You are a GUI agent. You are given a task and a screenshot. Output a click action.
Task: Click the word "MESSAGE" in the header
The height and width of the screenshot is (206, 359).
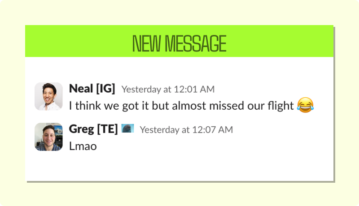(195, 43)
